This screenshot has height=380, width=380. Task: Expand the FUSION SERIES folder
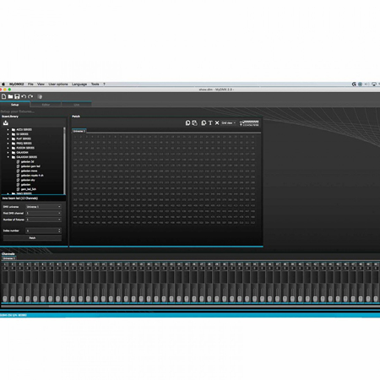8,148
